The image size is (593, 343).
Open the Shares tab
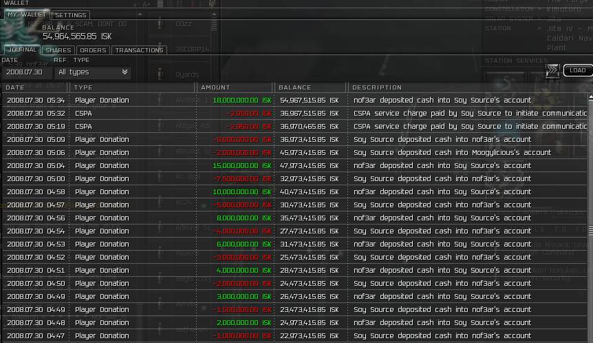coord(58,50)
